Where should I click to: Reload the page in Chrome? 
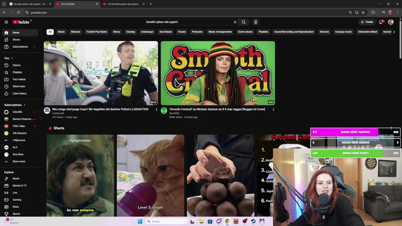click(18, 13)
